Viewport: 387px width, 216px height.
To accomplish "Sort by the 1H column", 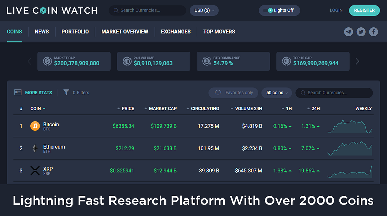I will click(286, 109).
